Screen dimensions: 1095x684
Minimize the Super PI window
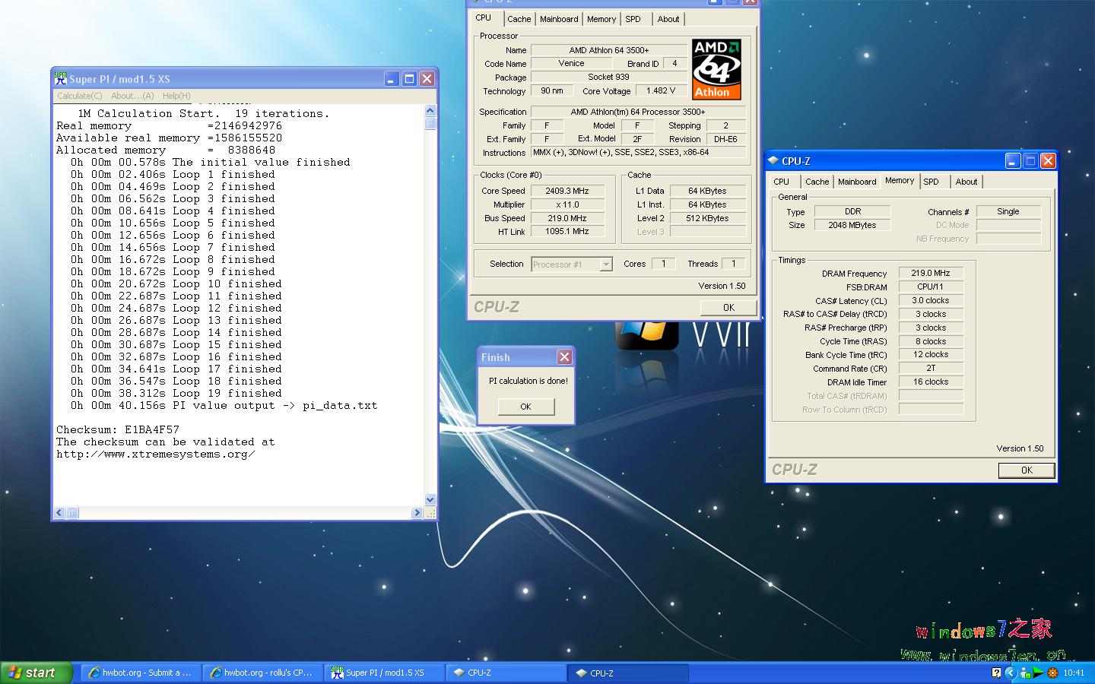[392, 78]
